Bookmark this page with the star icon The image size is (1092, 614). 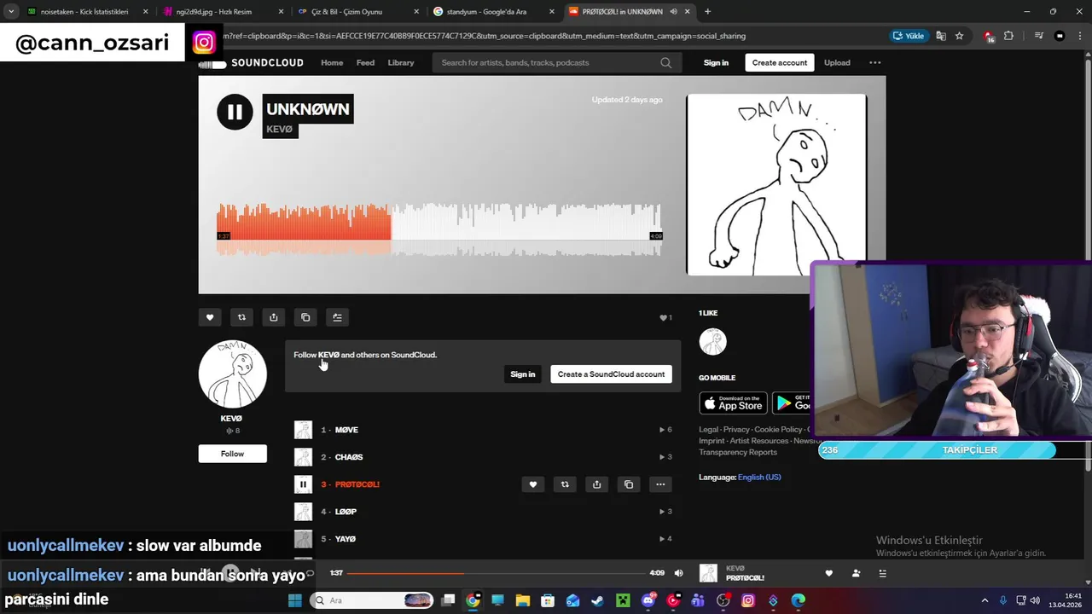960,36
